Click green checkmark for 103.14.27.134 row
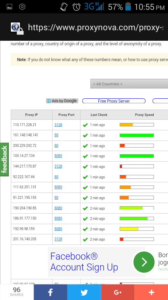The image size is (168, 300). tap(85, 156)
